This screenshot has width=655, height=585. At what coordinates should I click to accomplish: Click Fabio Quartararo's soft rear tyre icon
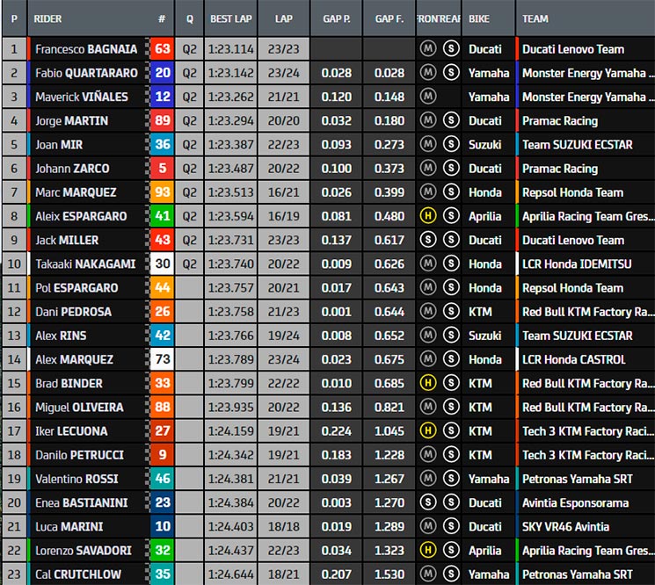451,73
